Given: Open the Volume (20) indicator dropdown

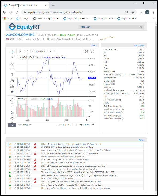Looking at the screenshot, I should (x=29, y=99).
